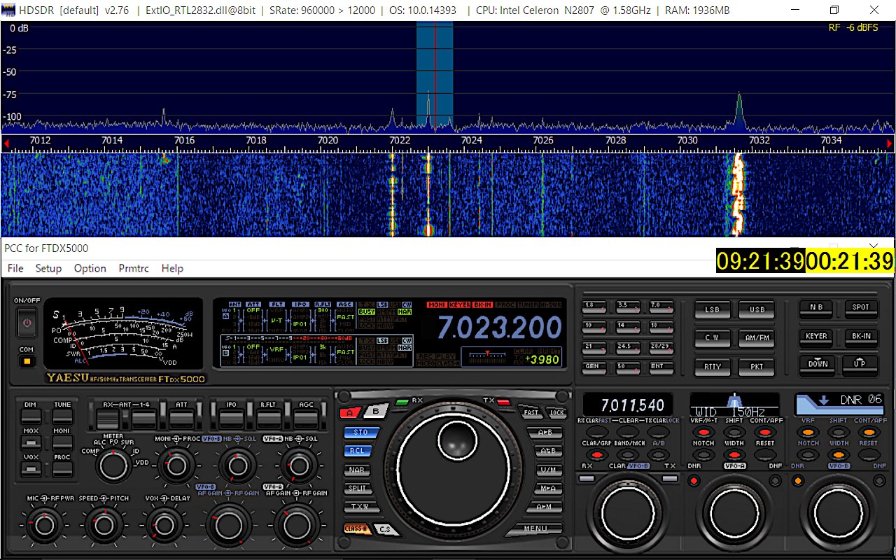
Task: Toggle the MOX switch
Action: tap(30, 443)
